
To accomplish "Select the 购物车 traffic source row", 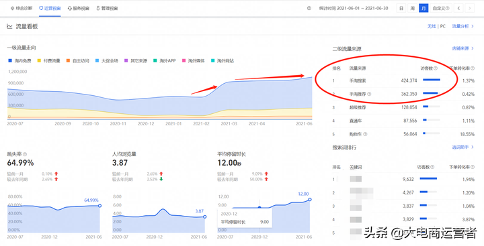I will 403,134.
